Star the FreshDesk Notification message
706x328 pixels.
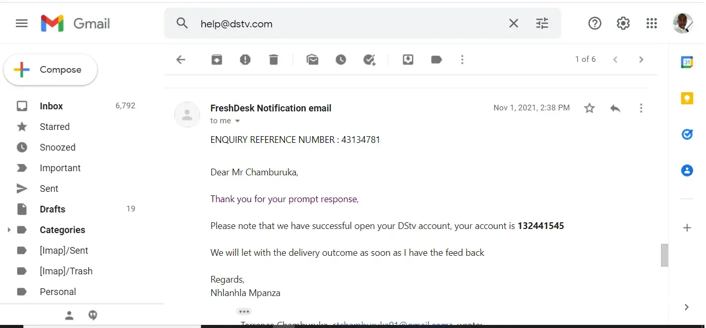click(x=589, y=108)
